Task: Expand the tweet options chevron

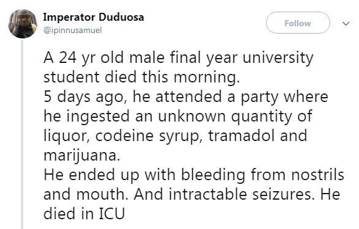Action: (x=346, y=23)
